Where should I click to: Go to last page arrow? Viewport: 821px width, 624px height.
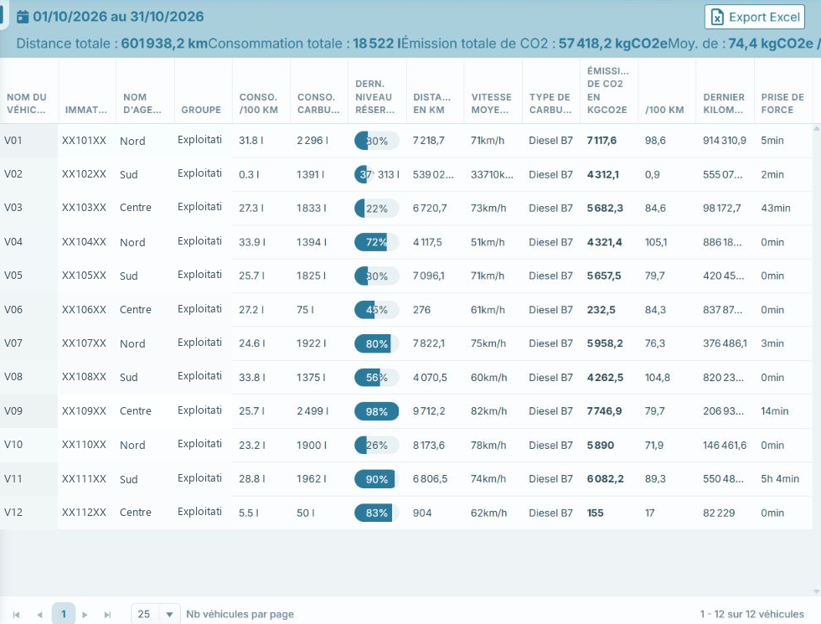[107, 615]
